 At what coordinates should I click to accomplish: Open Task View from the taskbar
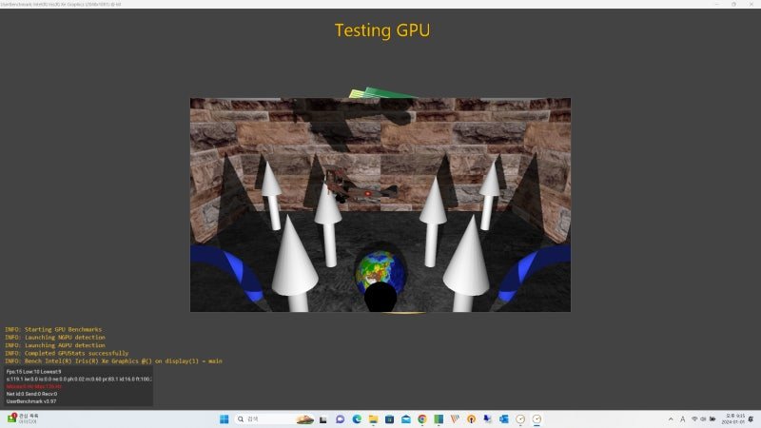pos(323,419)
